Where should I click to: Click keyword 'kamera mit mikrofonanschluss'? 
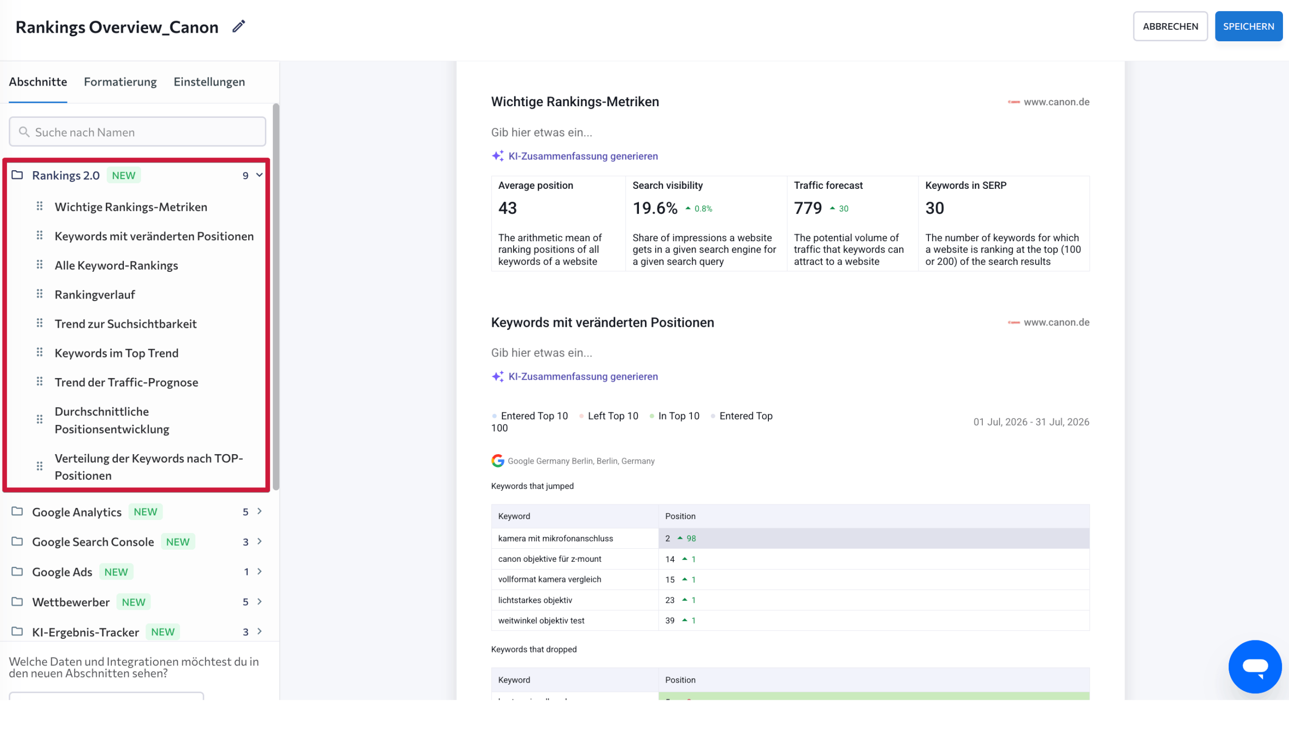click(x=555, y=538)
